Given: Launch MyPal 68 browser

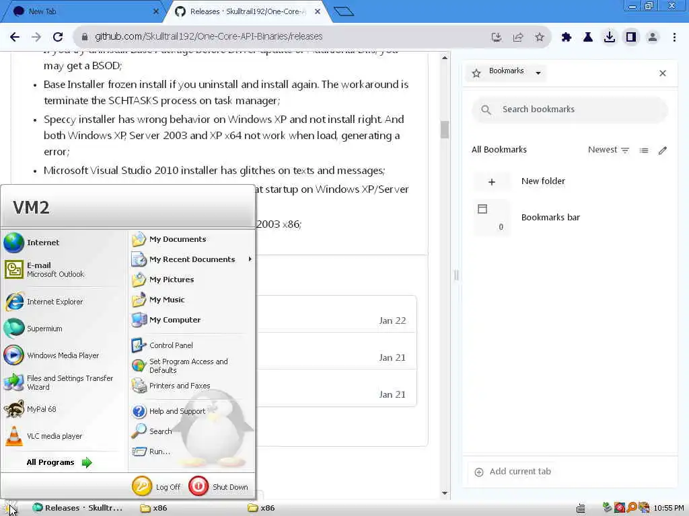Looking at the screenshot, I should pos(61,409).
